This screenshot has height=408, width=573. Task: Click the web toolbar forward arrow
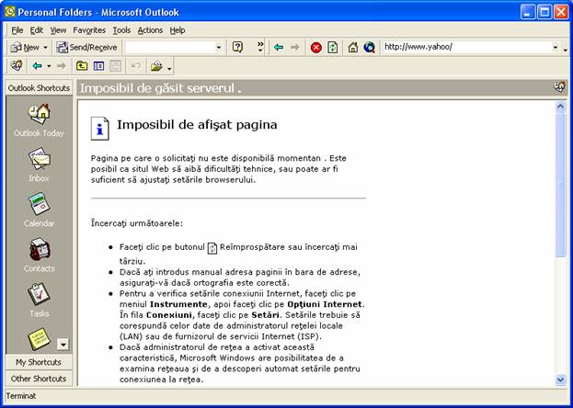[x=295, y=47]
